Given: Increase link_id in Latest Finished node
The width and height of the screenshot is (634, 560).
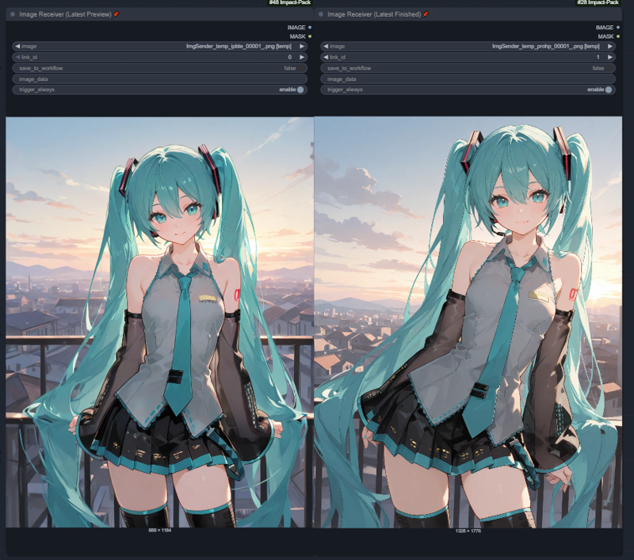Looking at the screenshot, I should click(609, 57).
